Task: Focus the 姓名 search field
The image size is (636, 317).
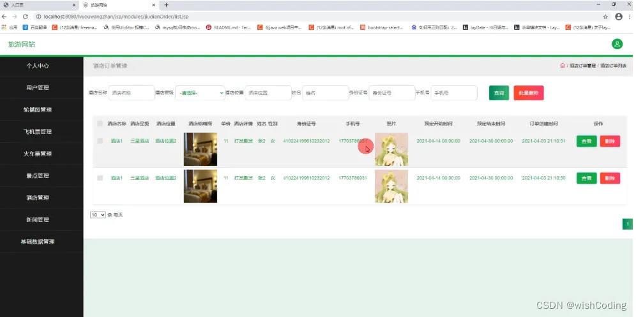Action: point(325,93)
